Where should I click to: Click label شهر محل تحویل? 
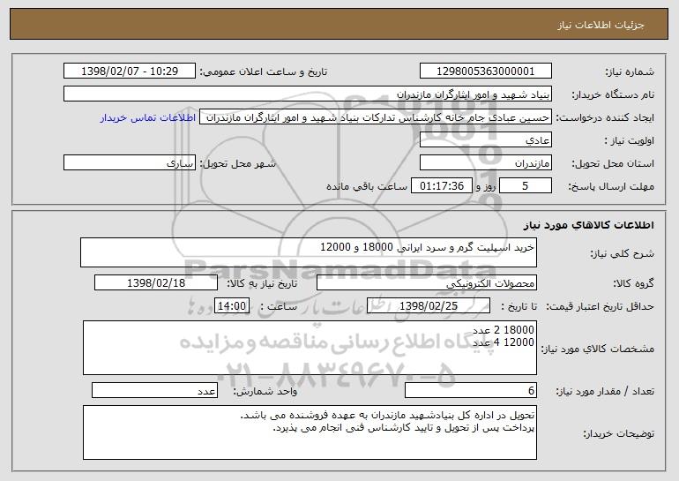(x=237, y=164)
